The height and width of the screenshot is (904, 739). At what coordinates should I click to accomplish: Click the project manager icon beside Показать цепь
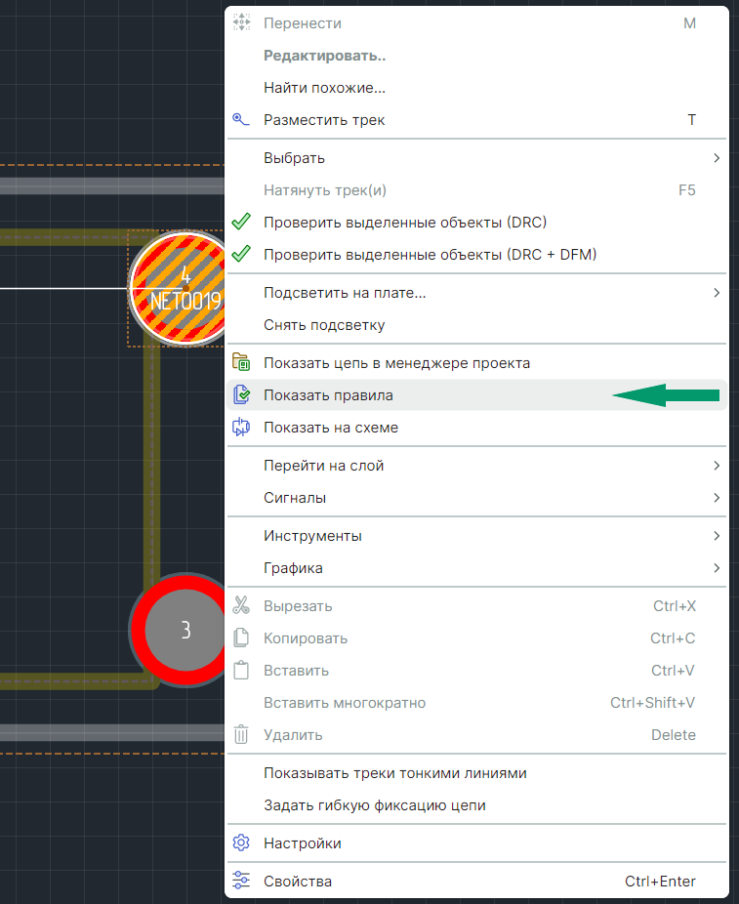point(241,362)
